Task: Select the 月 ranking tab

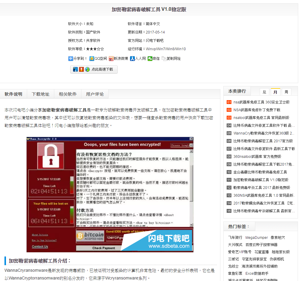Action: 275,92
